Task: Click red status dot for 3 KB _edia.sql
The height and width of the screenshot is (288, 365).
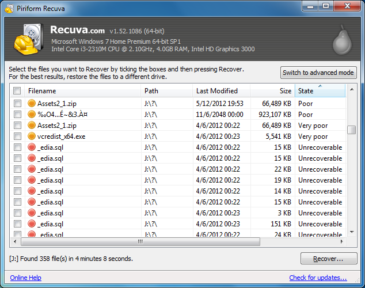Action: click(32, 213)
